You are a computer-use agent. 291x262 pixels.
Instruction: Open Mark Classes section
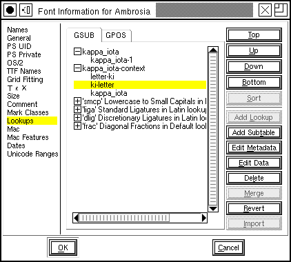(x=28, y=112)
